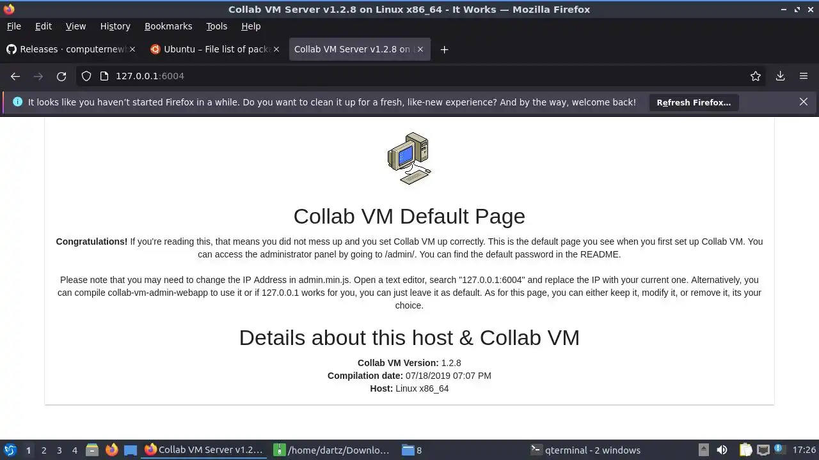Bookmark this page with the star
Viewport: 819px width, 460px height.
click(756, 76)
